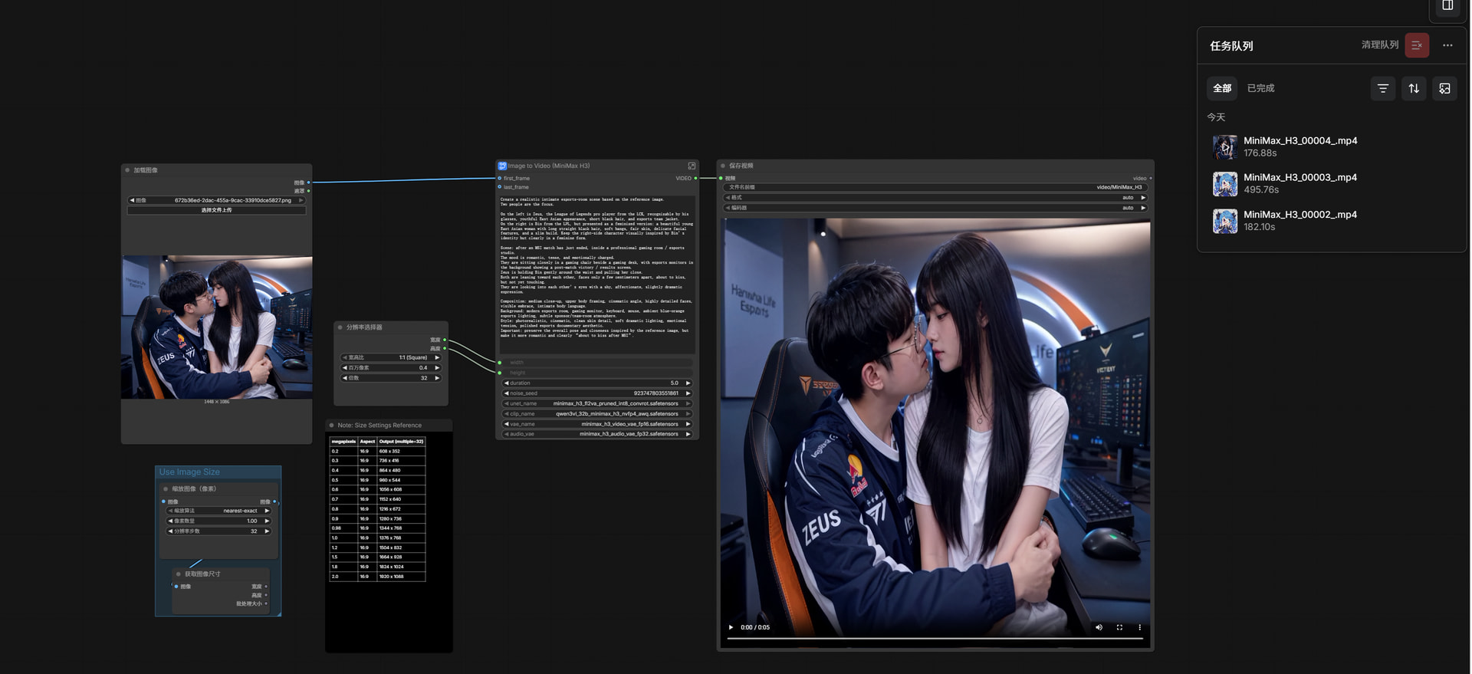Click the 图像 input socket of 缩放图像 node
Image resolution: width=1472 pixels, height=674 pixels.
pos(163,501)
